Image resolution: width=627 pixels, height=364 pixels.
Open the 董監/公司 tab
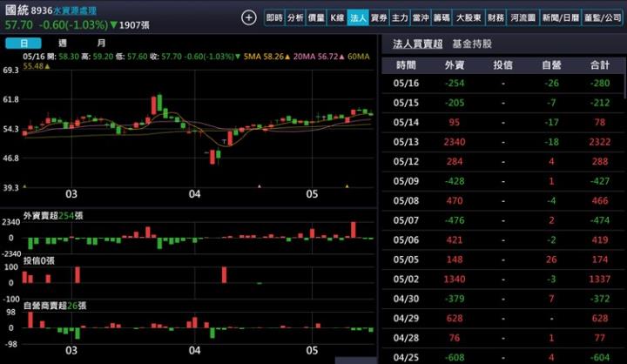[x=603, y=17]
